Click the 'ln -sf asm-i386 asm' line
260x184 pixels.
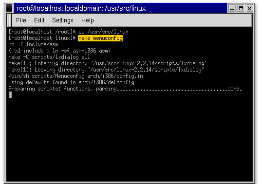59,51
